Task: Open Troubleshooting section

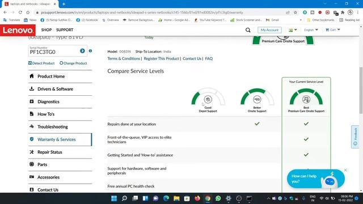Action: point(60,127)
